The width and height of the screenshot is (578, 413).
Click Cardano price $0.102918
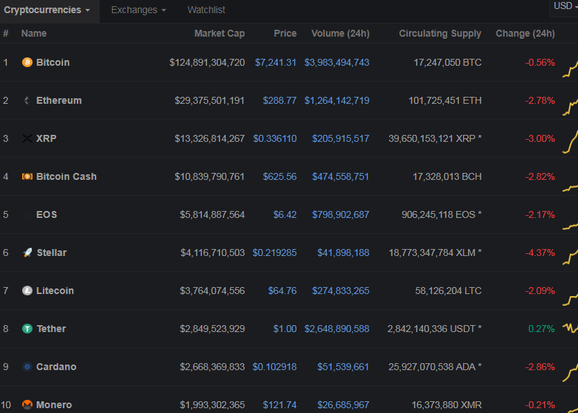275,367
